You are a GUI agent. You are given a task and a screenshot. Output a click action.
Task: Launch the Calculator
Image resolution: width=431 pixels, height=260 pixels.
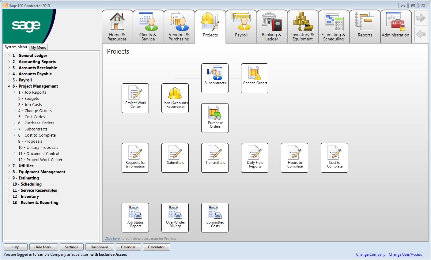(x=156, y=247)
